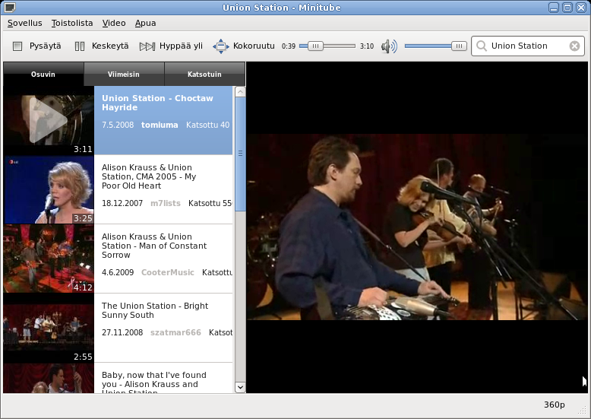Screen dimensions: 591x419
Task: Select The Union Station - Bright Sunny South
Action: tap(155, 310)
